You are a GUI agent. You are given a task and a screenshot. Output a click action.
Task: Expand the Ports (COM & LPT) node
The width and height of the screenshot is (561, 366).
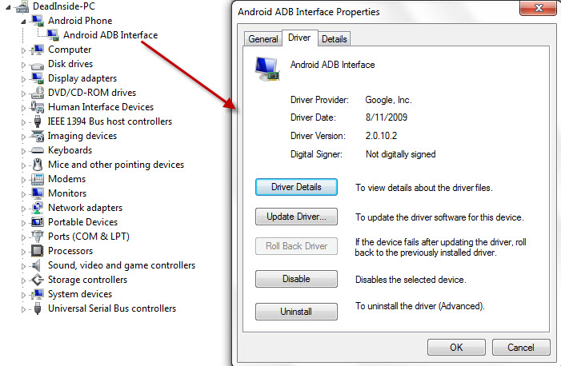pos(24,237)
